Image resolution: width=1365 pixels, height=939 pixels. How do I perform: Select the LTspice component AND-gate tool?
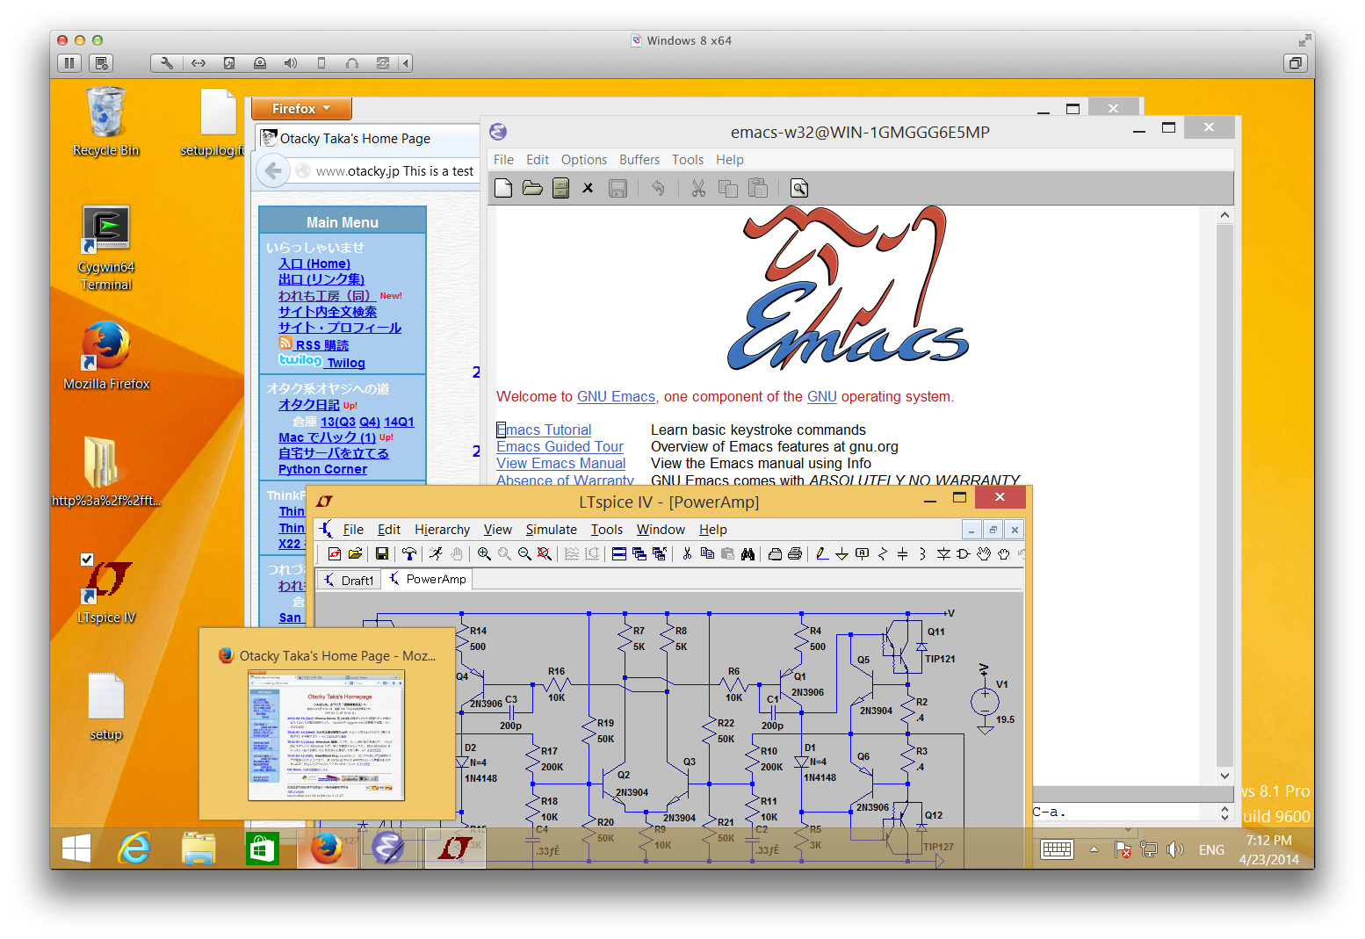pyautogui.click(x=963, y=553)
